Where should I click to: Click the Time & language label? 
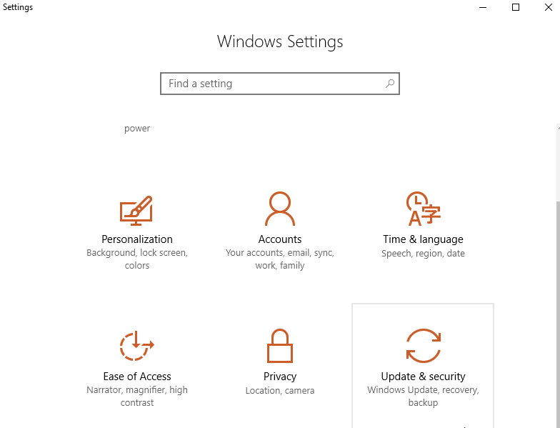click(423, 239)
